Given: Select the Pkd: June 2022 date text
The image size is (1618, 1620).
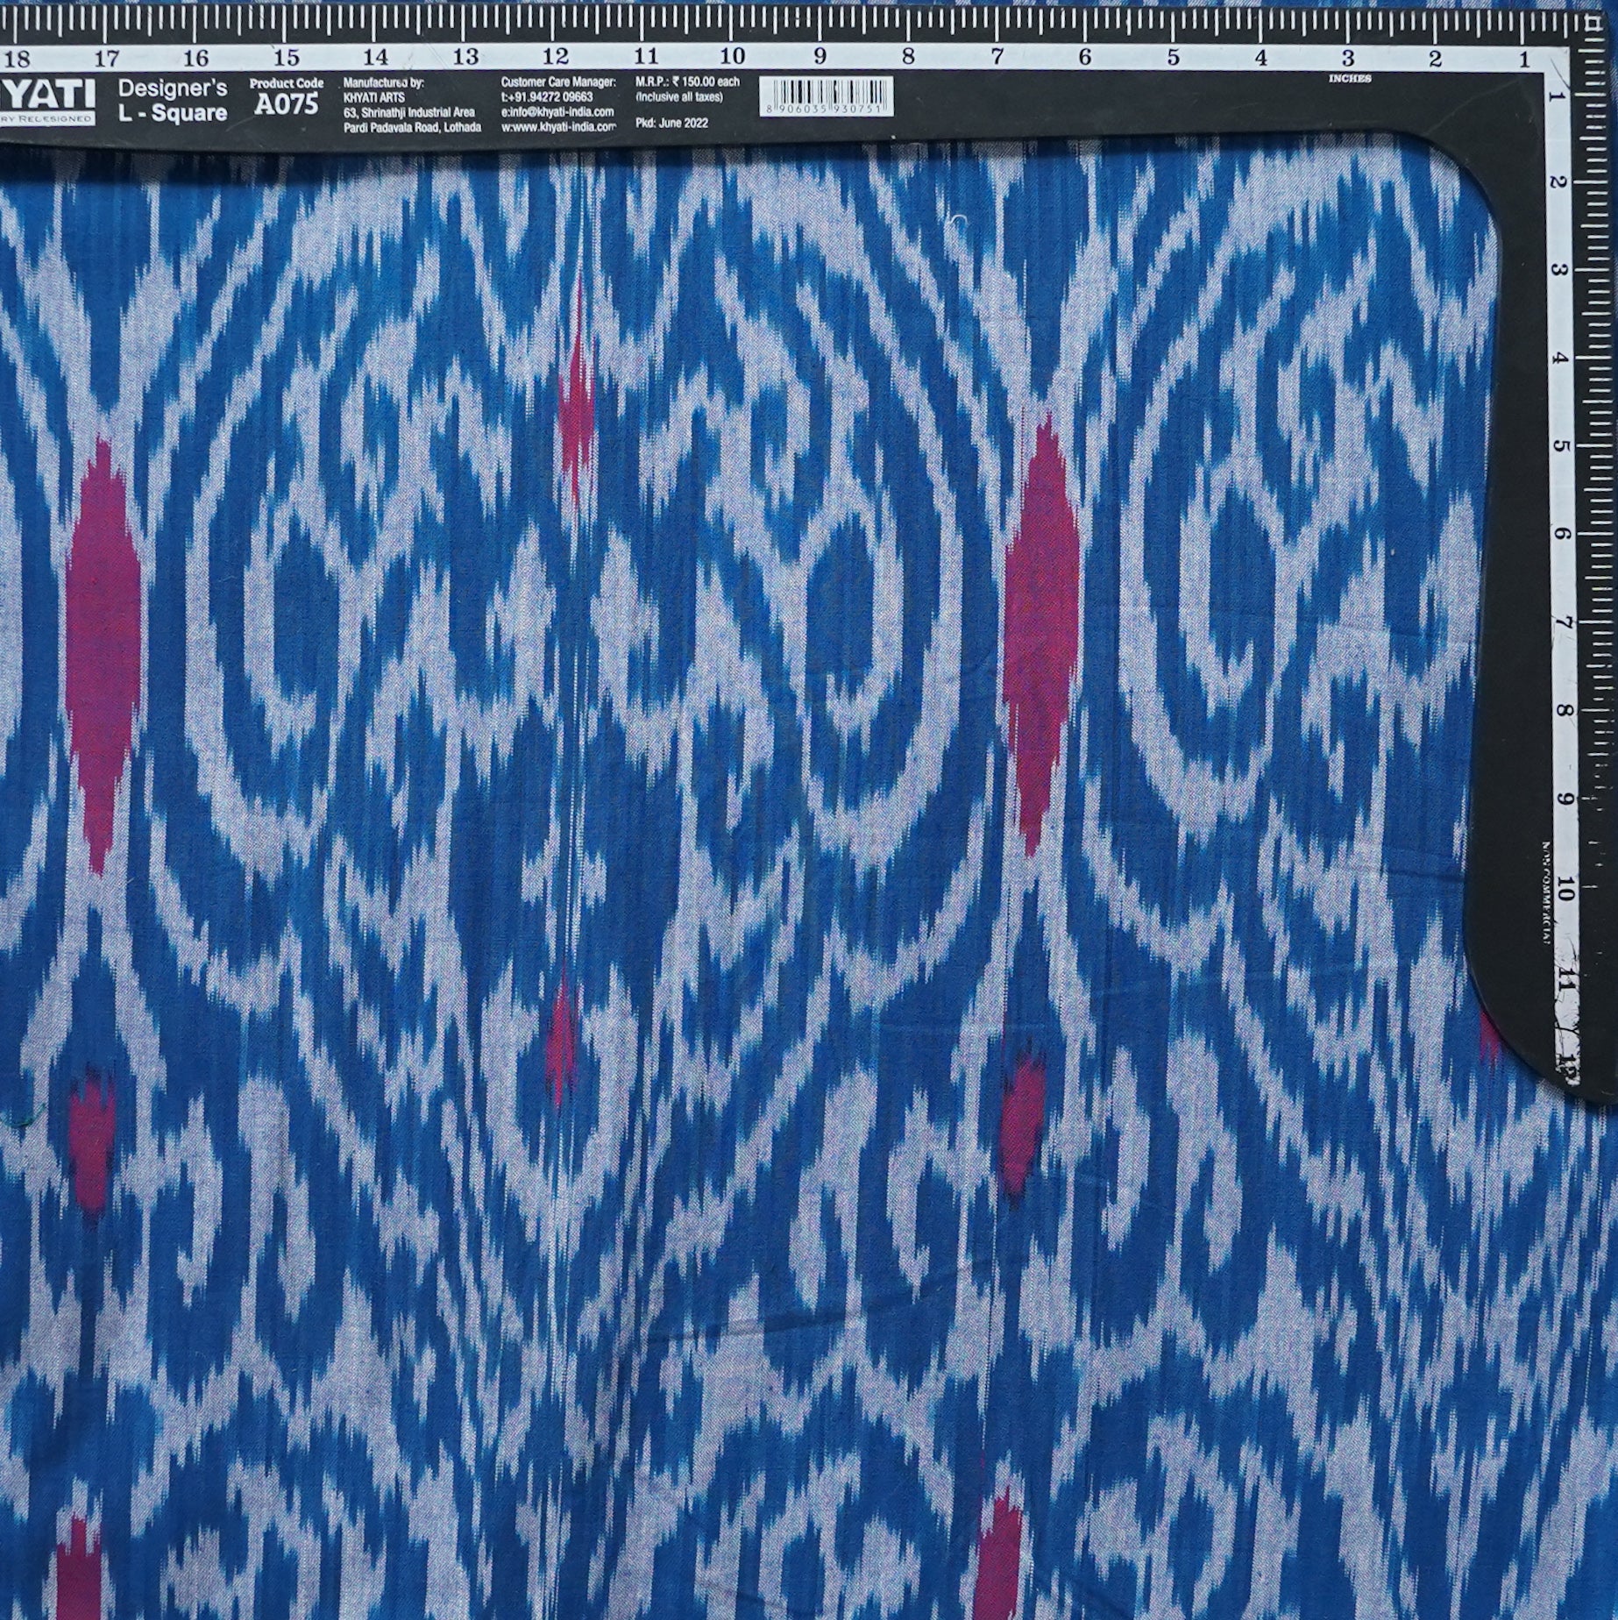Looking at the screenshot, I should 671,124.
